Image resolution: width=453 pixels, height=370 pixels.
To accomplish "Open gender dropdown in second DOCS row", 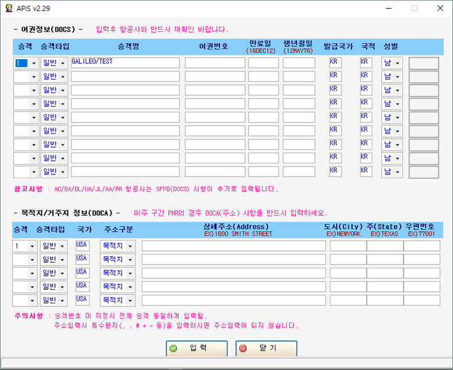I will [x=398, y=76].
